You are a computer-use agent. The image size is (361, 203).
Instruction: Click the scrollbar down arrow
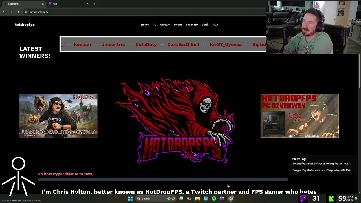coord(359,192)
